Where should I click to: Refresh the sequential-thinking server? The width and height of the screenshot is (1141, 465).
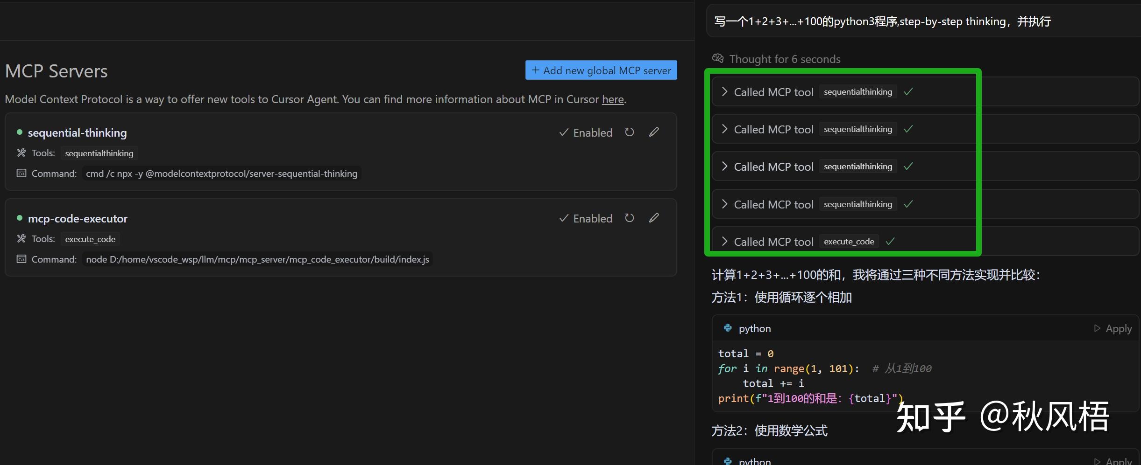(x=629, y=132)
